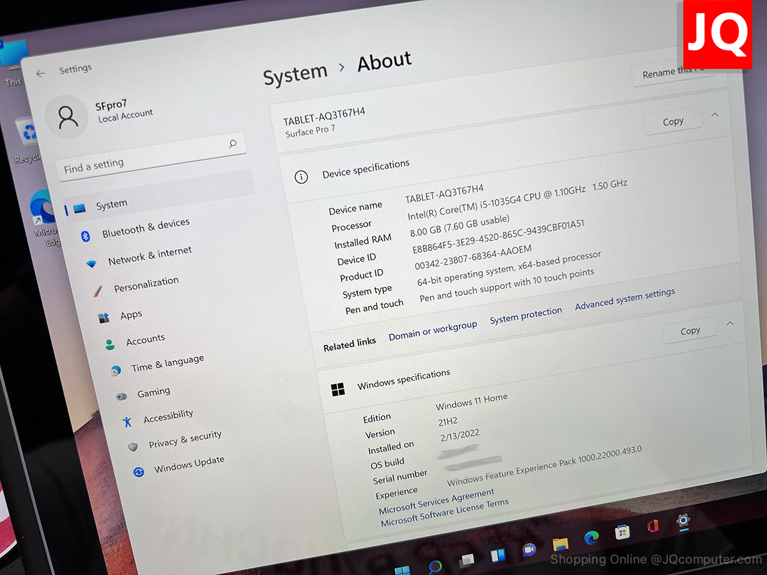Copy the device specifications

672,121
